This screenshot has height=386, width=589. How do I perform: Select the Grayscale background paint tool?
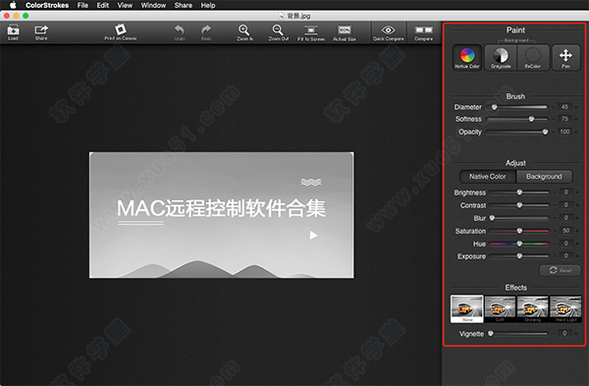501,58
